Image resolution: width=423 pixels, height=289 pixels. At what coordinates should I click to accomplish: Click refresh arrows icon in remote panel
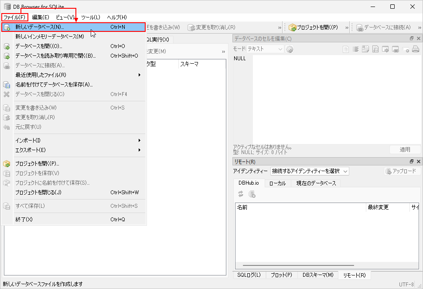coord(241,194)
